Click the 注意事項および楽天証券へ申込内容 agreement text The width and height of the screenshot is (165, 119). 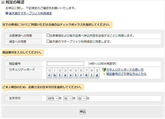[x=92, y=36]
